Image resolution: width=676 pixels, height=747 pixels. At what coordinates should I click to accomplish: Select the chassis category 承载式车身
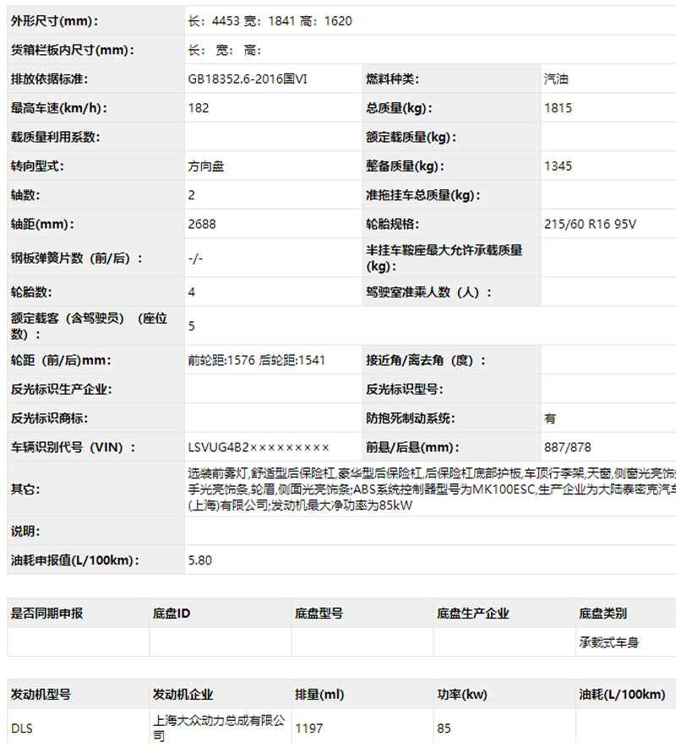[x=608, y=643]
